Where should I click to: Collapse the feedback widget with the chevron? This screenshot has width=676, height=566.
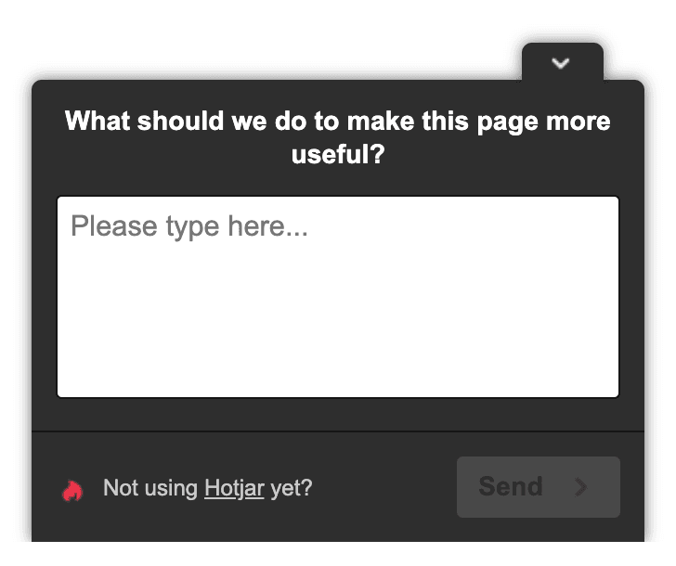[561, 63]
